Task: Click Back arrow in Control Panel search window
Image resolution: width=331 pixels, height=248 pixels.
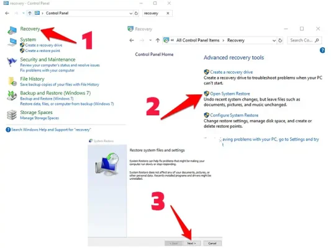Action: [7, 13]
